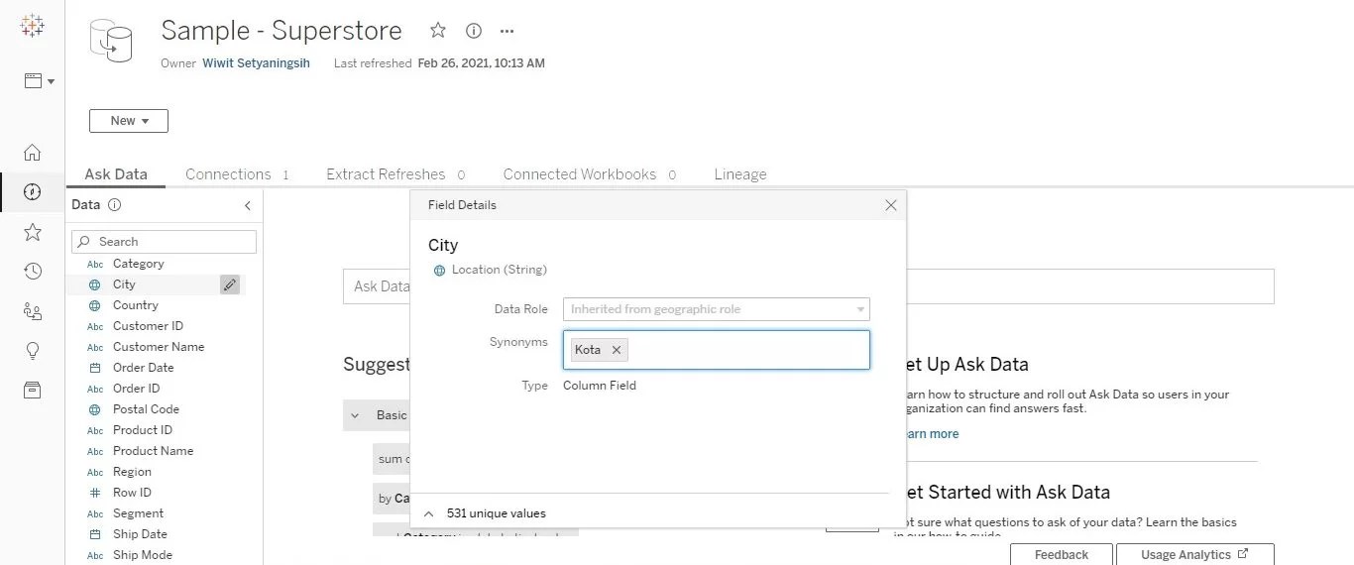Open Shared with Me sidebar icon
This screenshot has height=565, width=1354.
click(x=33, y=311)
